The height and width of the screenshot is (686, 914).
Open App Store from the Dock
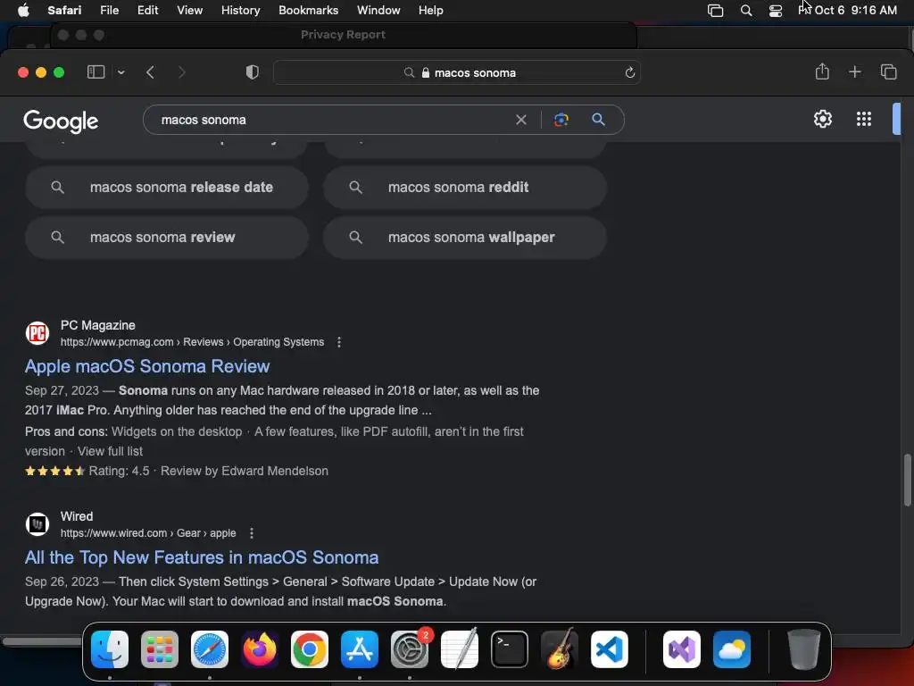click(360, 649)
